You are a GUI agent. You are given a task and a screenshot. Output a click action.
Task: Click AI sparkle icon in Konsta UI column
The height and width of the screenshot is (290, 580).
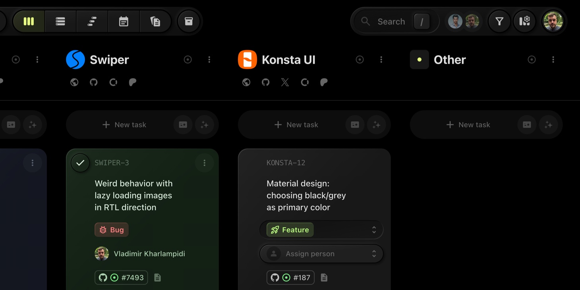[x=376, y=125]
